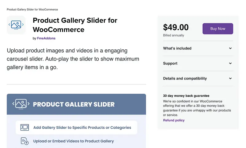Viewport: 246px width, 148px height.
Task: Click the PRODUCT GALLERY SLIDER banner heading
Action: tap(74, 104)
